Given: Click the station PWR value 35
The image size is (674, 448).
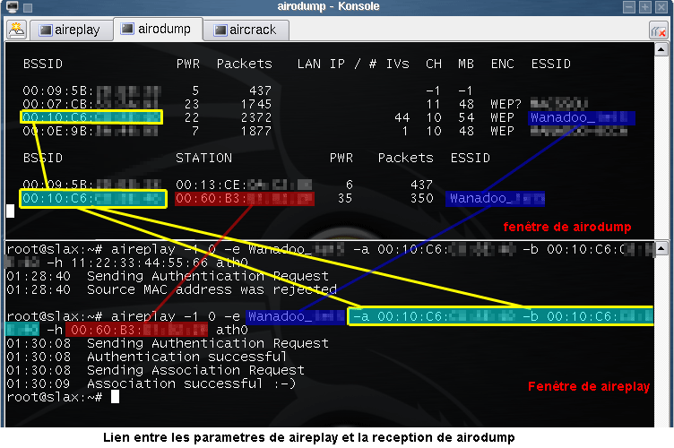Looking at the screenshot, I should [x=345, y=198].
